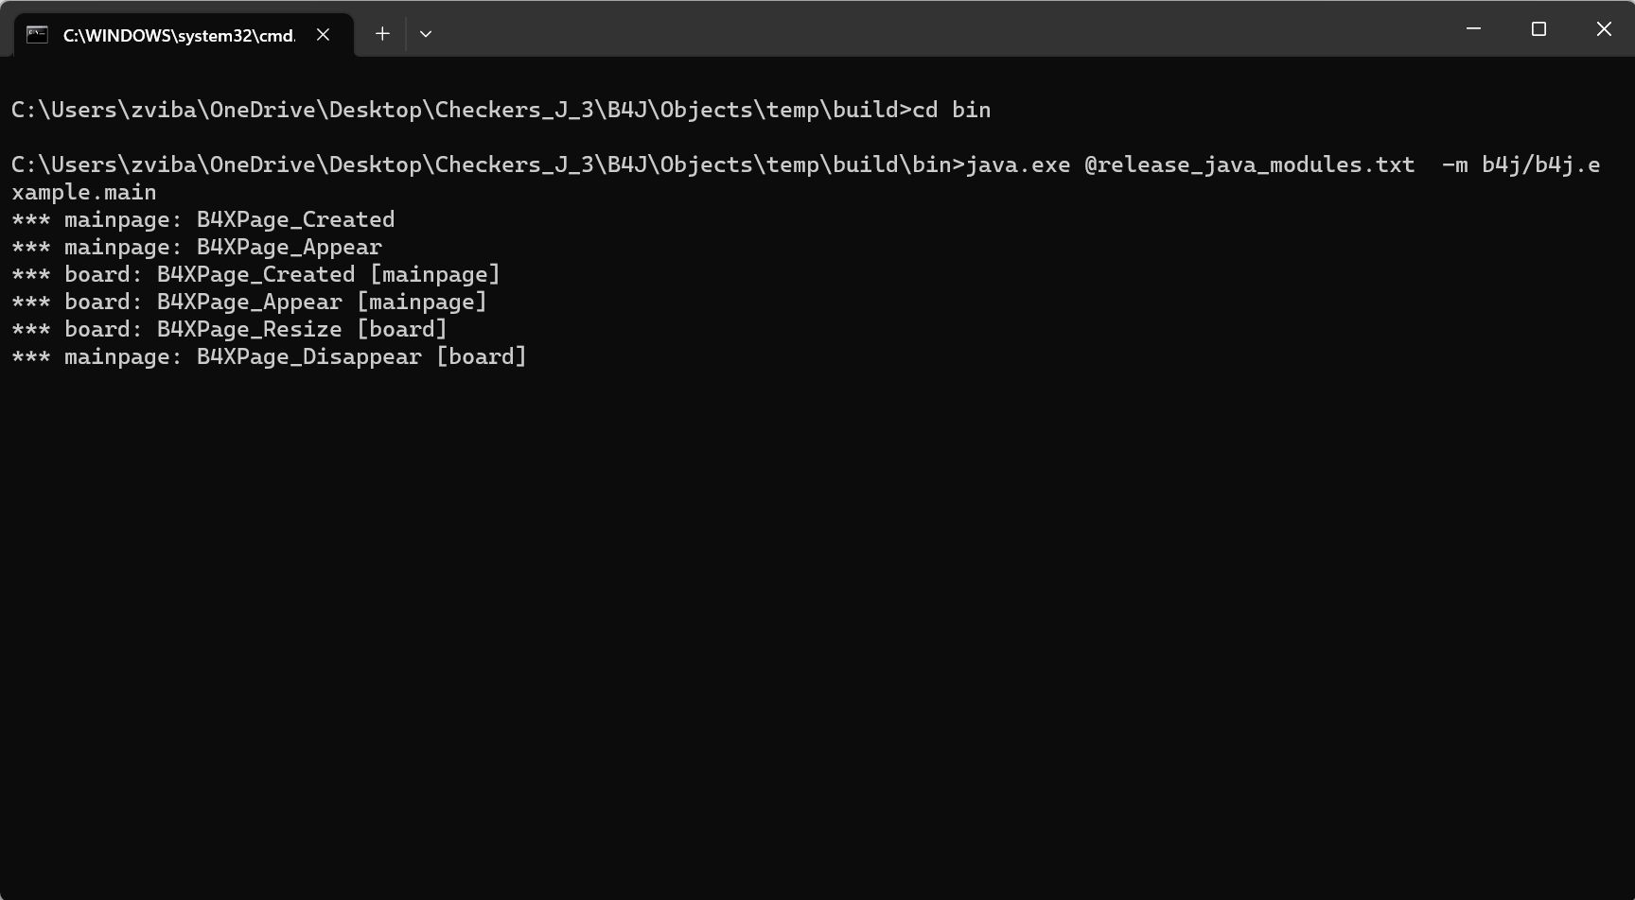The height and width of the screenshot is (900, 1635).
Task: Close the cmd terminal tab
Action: pyautogui.click(x=324, y=35)
